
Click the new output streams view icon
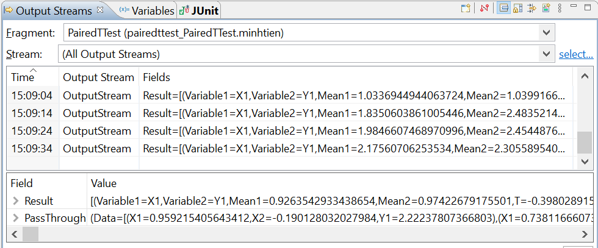pos(466,9)
